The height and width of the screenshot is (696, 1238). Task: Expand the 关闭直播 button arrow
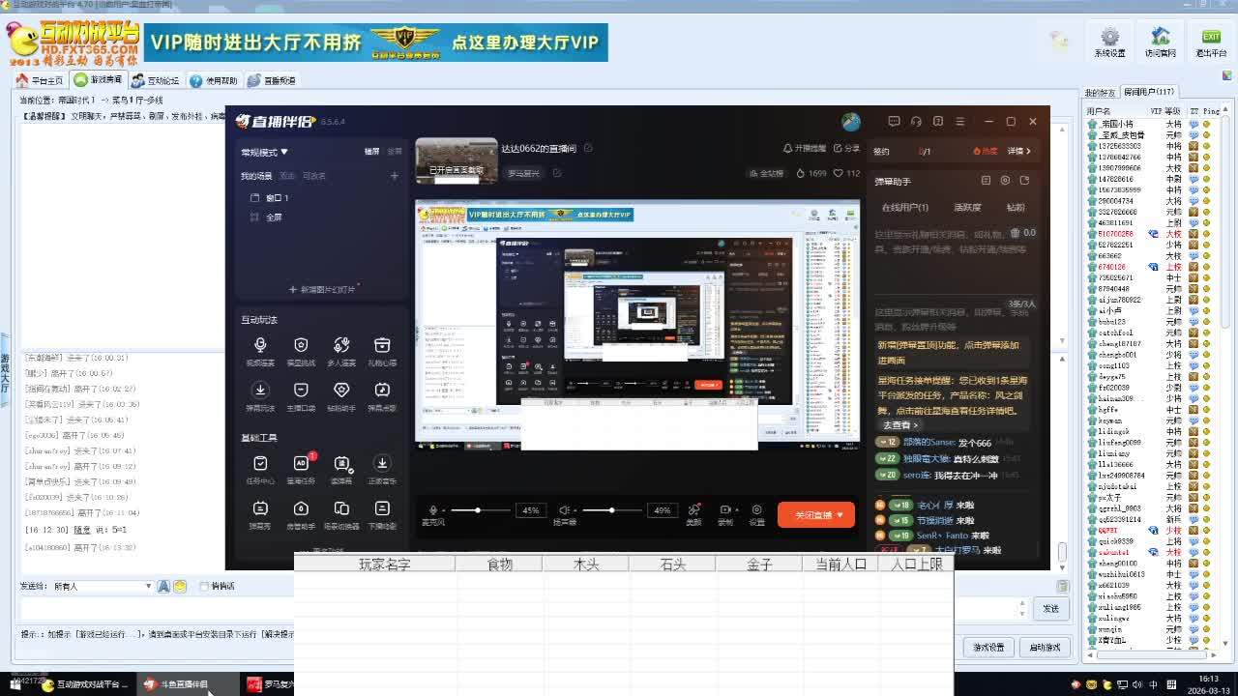[840, 515]
